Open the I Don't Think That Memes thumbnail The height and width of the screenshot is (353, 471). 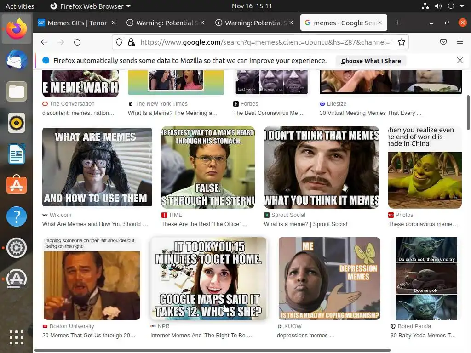[x=322, y=167]
